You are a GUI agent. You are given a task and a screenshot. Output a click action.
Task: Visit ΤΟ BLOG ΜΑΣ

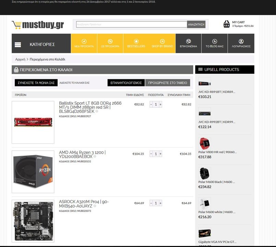pyautogui.click(x=215, y=43)
